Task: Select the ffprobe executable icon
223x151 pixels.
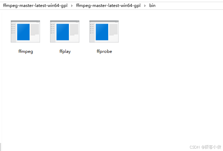Action: pyautogui.click(x=104, y=31)
